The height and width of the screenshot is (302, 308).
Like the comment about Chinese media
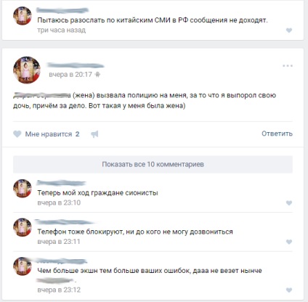(x=289, y=30)
